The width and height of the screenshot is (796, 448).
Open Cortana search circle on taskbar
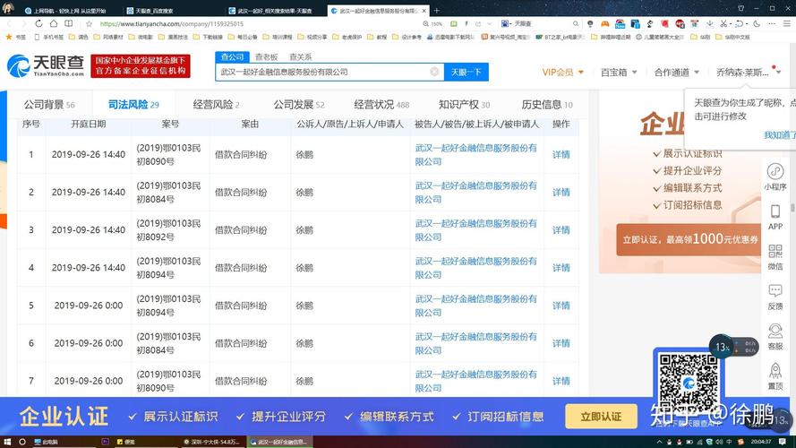tap(22, 442)
